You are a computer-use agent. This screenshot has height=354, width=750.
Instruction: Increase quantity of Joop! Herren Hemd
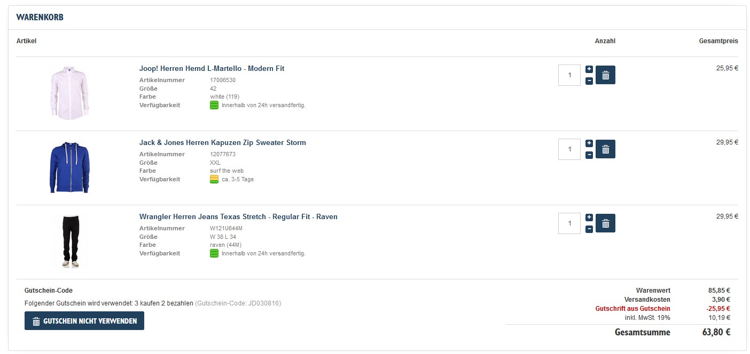click(x=589, y=69)
